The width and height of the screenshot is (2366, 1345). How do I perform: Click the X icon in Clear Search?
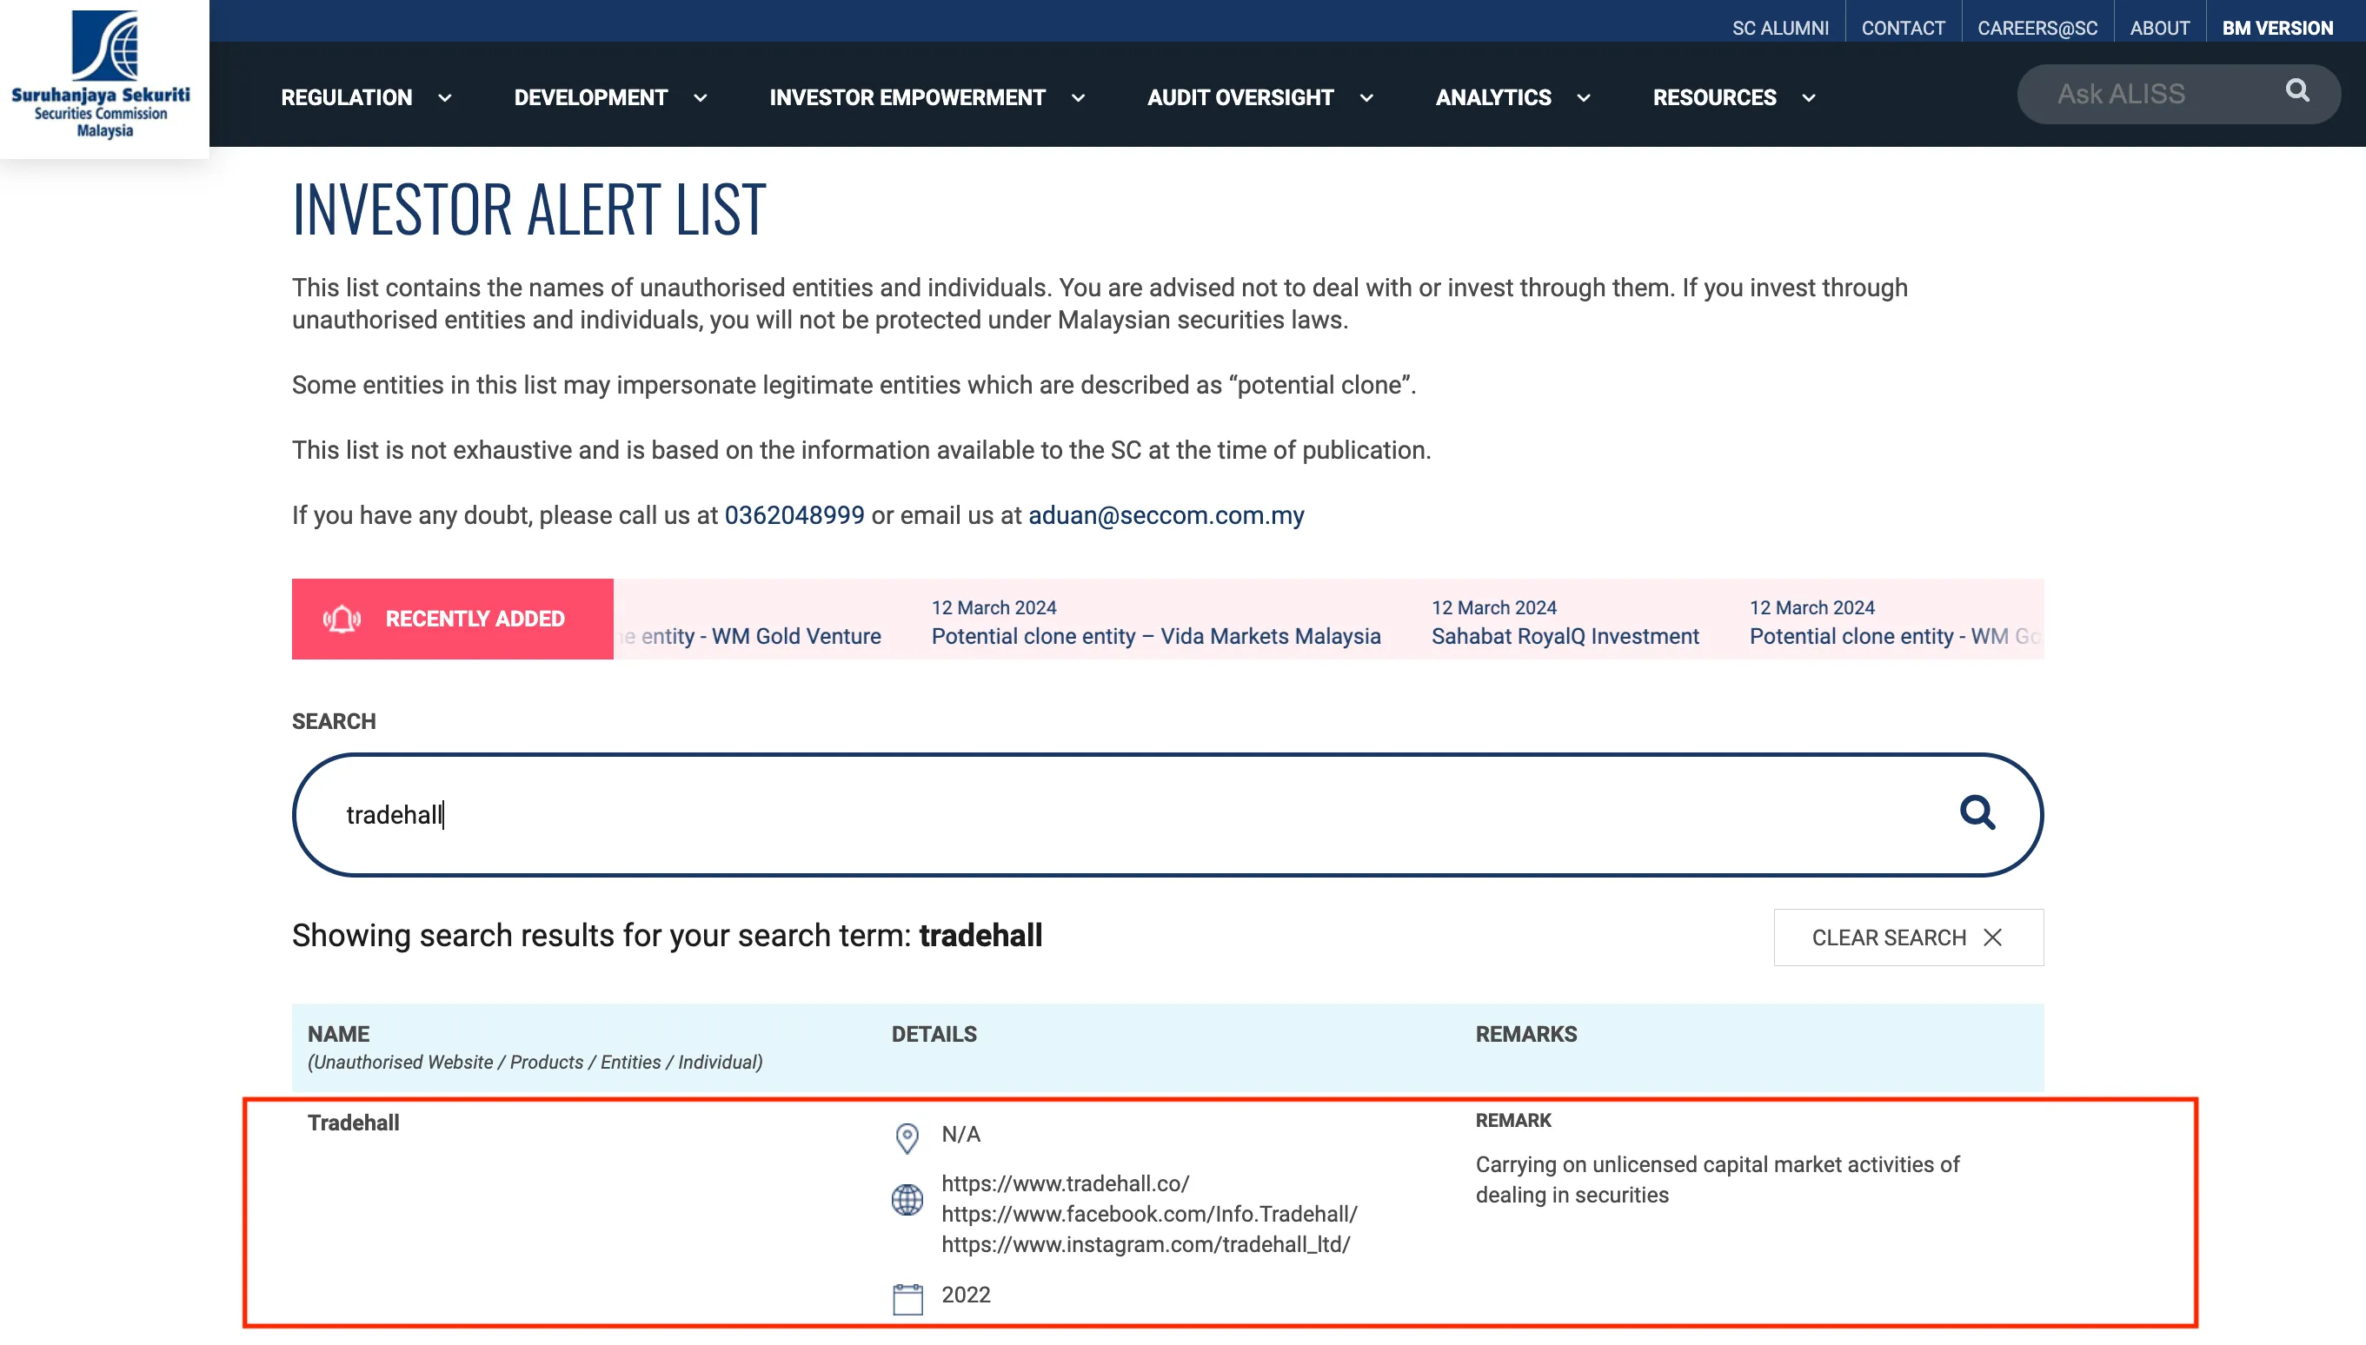click(x=1993, y=938)
